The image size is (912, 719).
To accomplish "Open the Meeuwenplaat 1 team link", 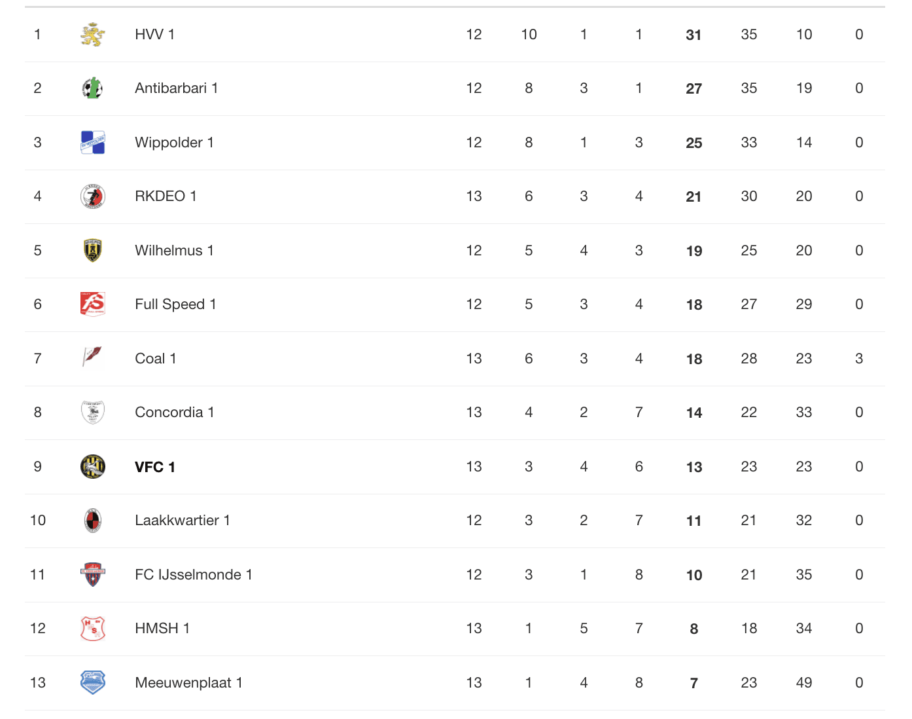I will [188, 682].
